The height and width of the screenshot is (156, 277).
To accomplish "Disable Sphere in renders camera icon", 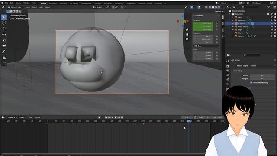I will click(275, 36).
